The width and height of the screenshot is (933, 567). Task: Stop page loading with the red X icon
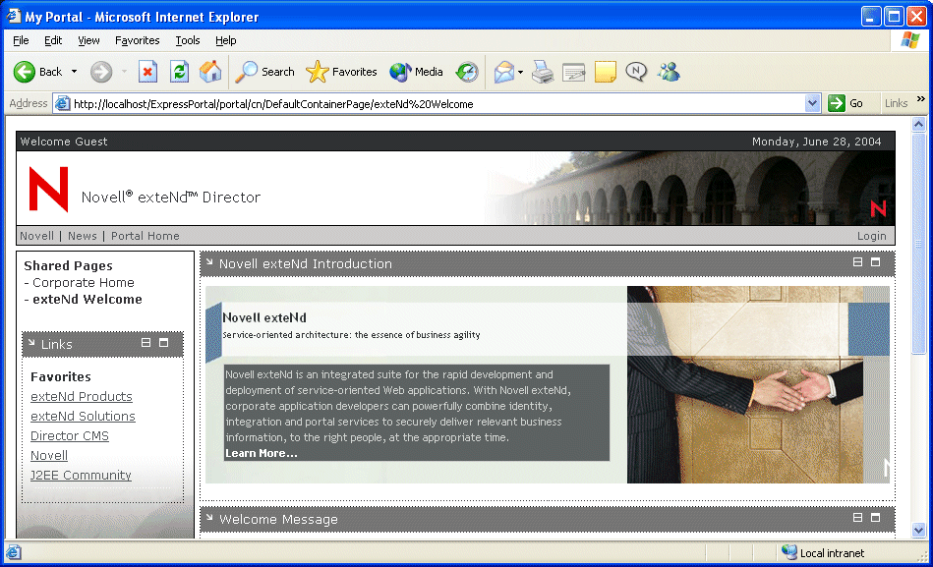coord(147,72)
